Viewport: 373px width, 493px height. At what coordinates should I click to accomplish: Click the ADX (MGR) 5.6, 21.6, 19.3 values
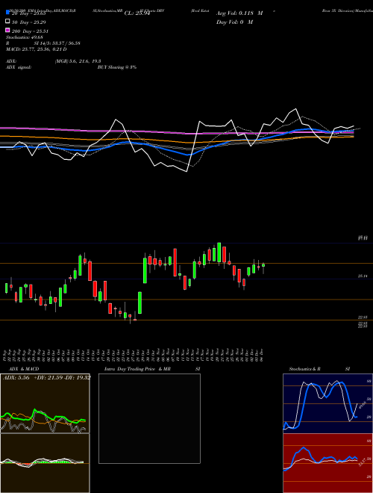coord(78,61)
